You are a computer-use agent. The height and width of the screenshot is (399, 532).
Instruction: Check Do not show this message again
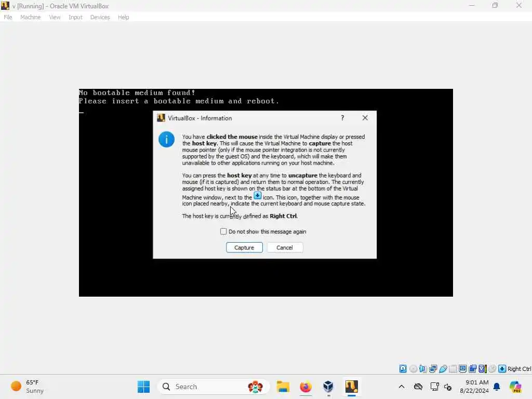pos(223,231)
